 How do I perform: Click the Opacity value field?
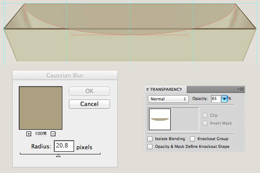coord(216,99)
